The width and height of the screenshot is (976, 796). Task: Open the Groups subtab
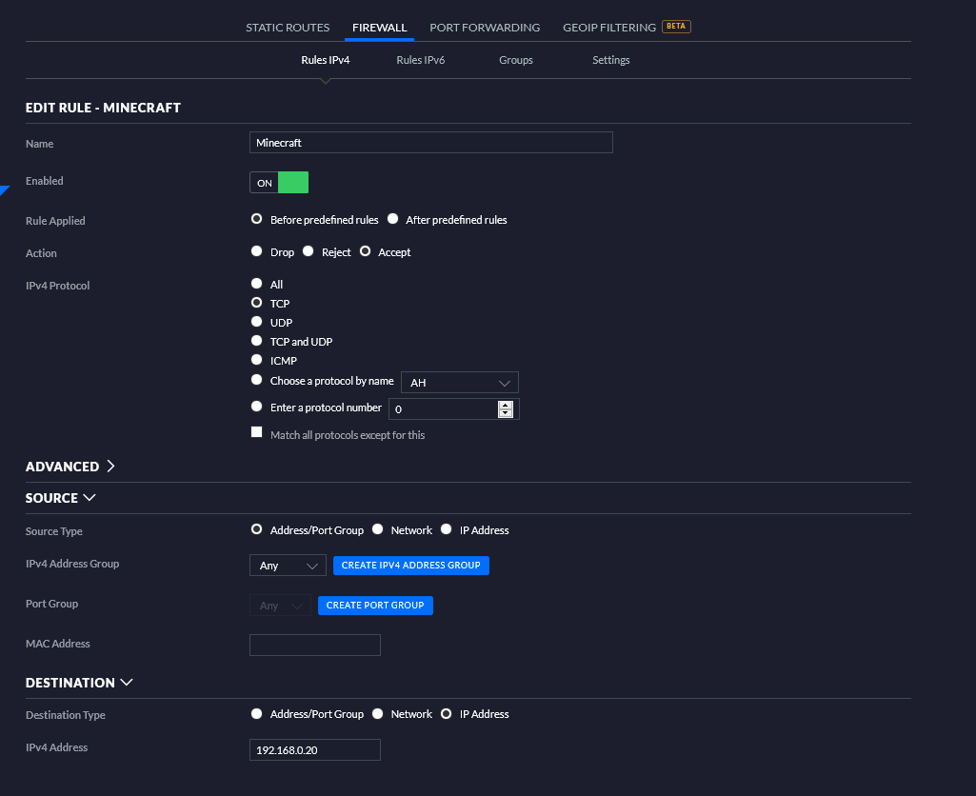point(515,60)
